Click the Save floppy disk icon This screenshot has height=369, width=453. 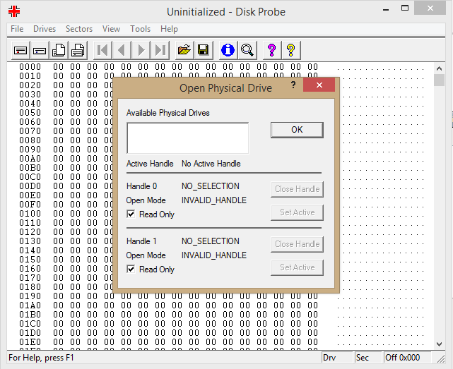(204, 51)
